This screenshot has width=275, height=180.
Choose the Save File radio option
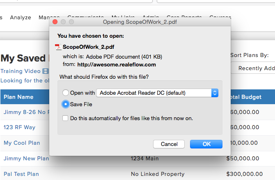pos(65,105)
